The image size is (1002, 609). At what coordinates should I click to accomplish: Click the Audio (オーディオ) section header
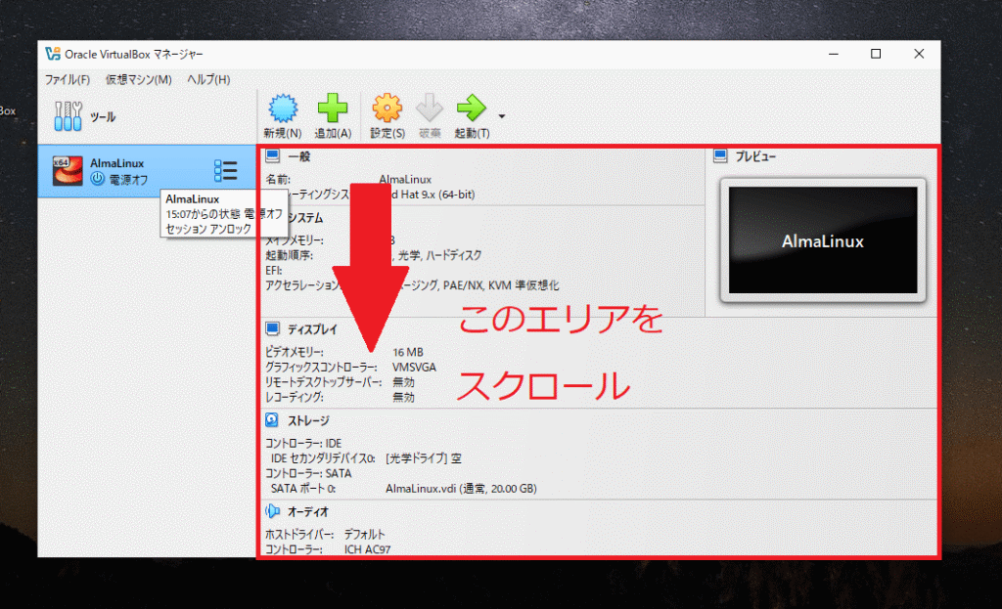coord(308,512)
